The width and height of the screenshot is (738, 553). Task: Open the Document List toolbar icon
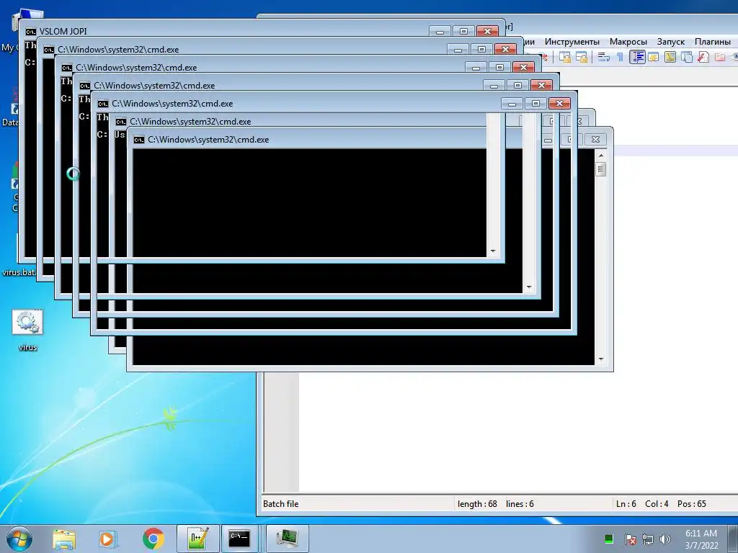687,58
